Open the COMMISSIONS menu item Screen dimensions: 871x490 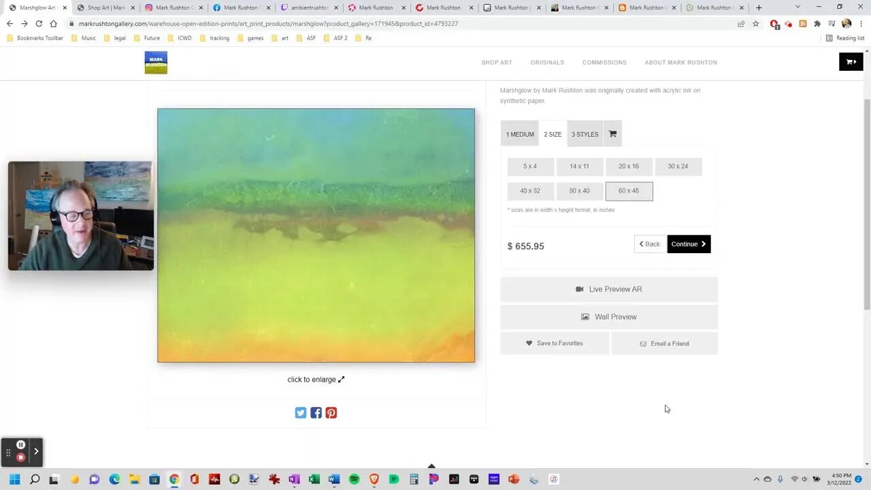pyautogui.click(x=604, y=63)
